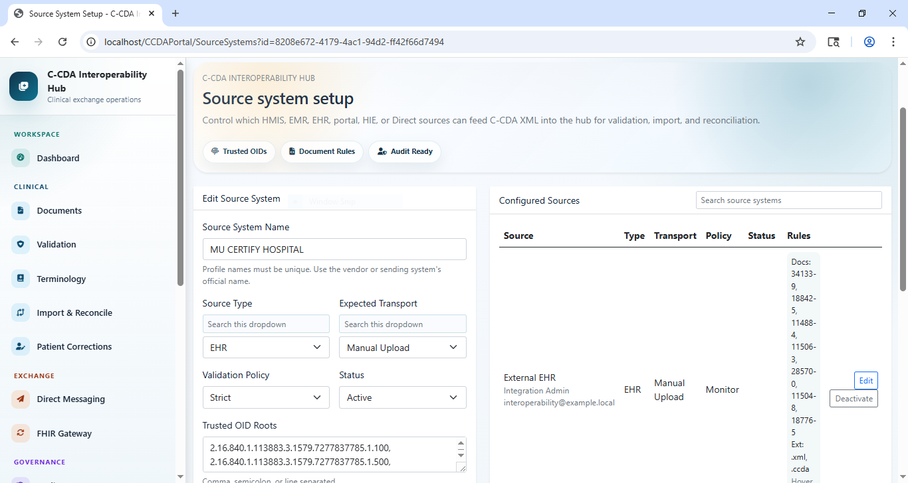Image resolution: width=908 pixels, height=483 pixels.
Task: Click the Document Rules pill button
Action: 322,151
